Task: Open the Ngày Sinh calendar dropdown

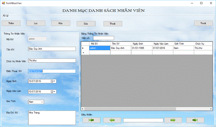Action: 53,81
